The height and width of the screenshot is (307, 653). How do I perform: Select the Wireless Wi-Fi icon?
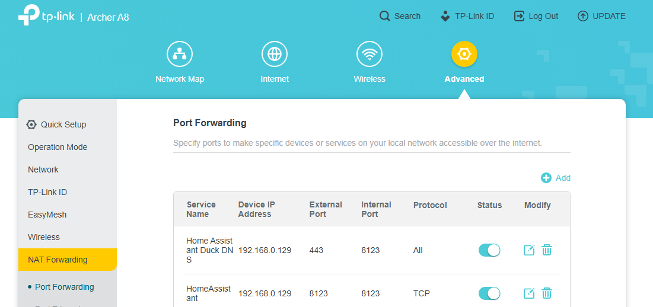click(x=369, y=54)
